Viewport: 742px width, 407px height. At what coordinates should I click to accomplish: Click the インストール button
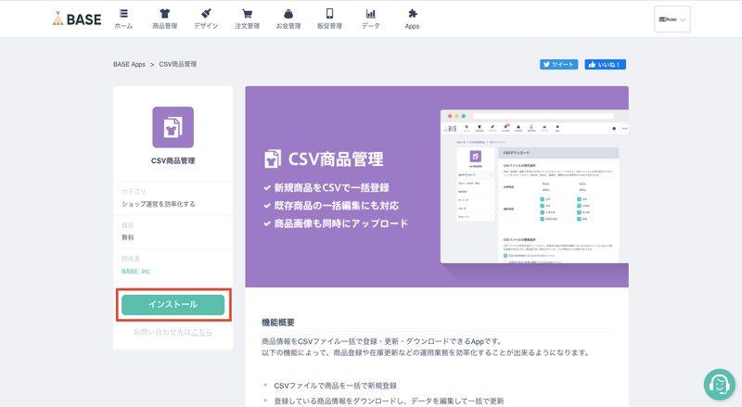pyautogui.click(x=173, y=305)
